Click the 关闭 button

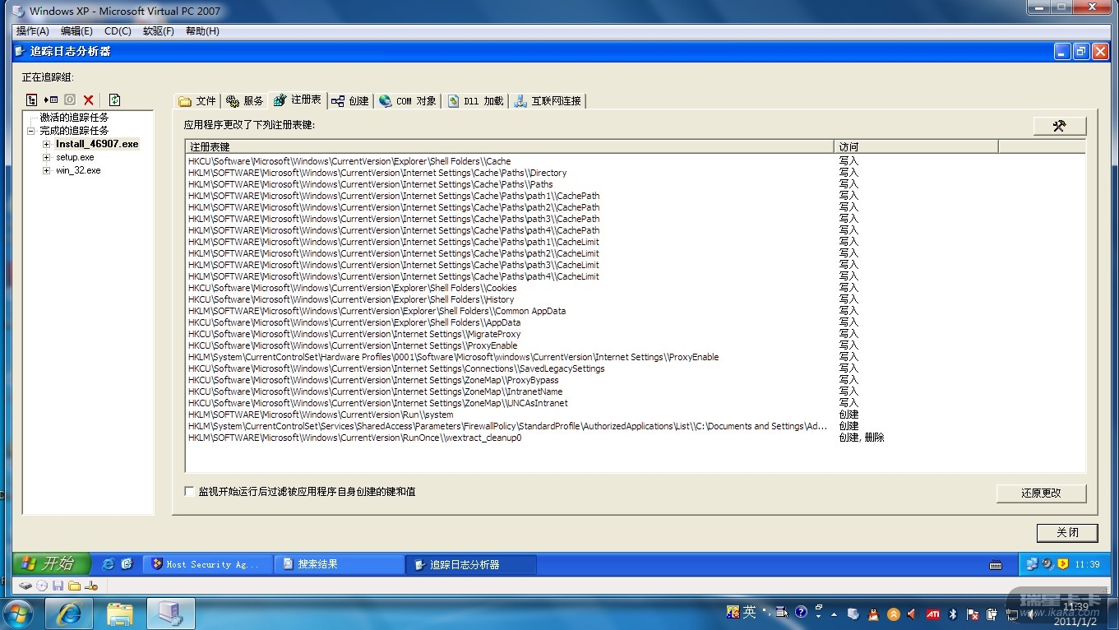[x=1067, y=532]
